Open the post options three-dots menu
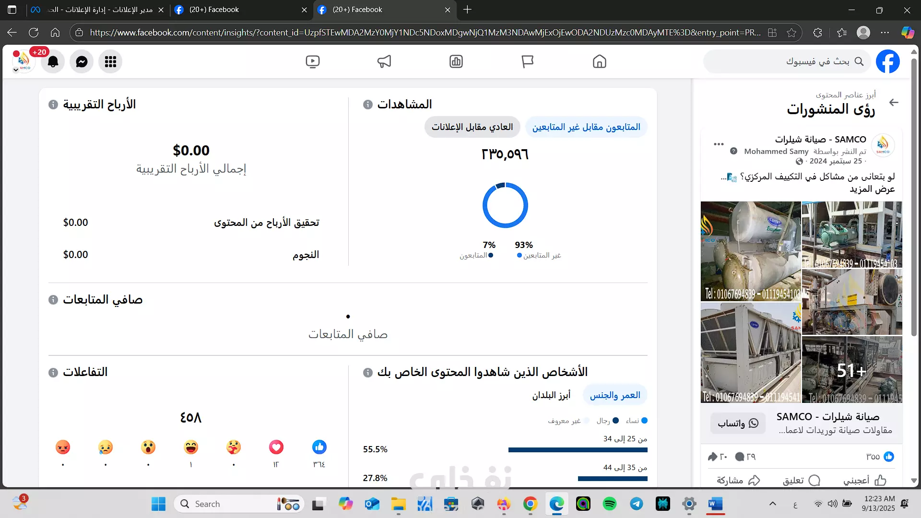This screenshot has width=921, height=518. [x=719, y=144]
